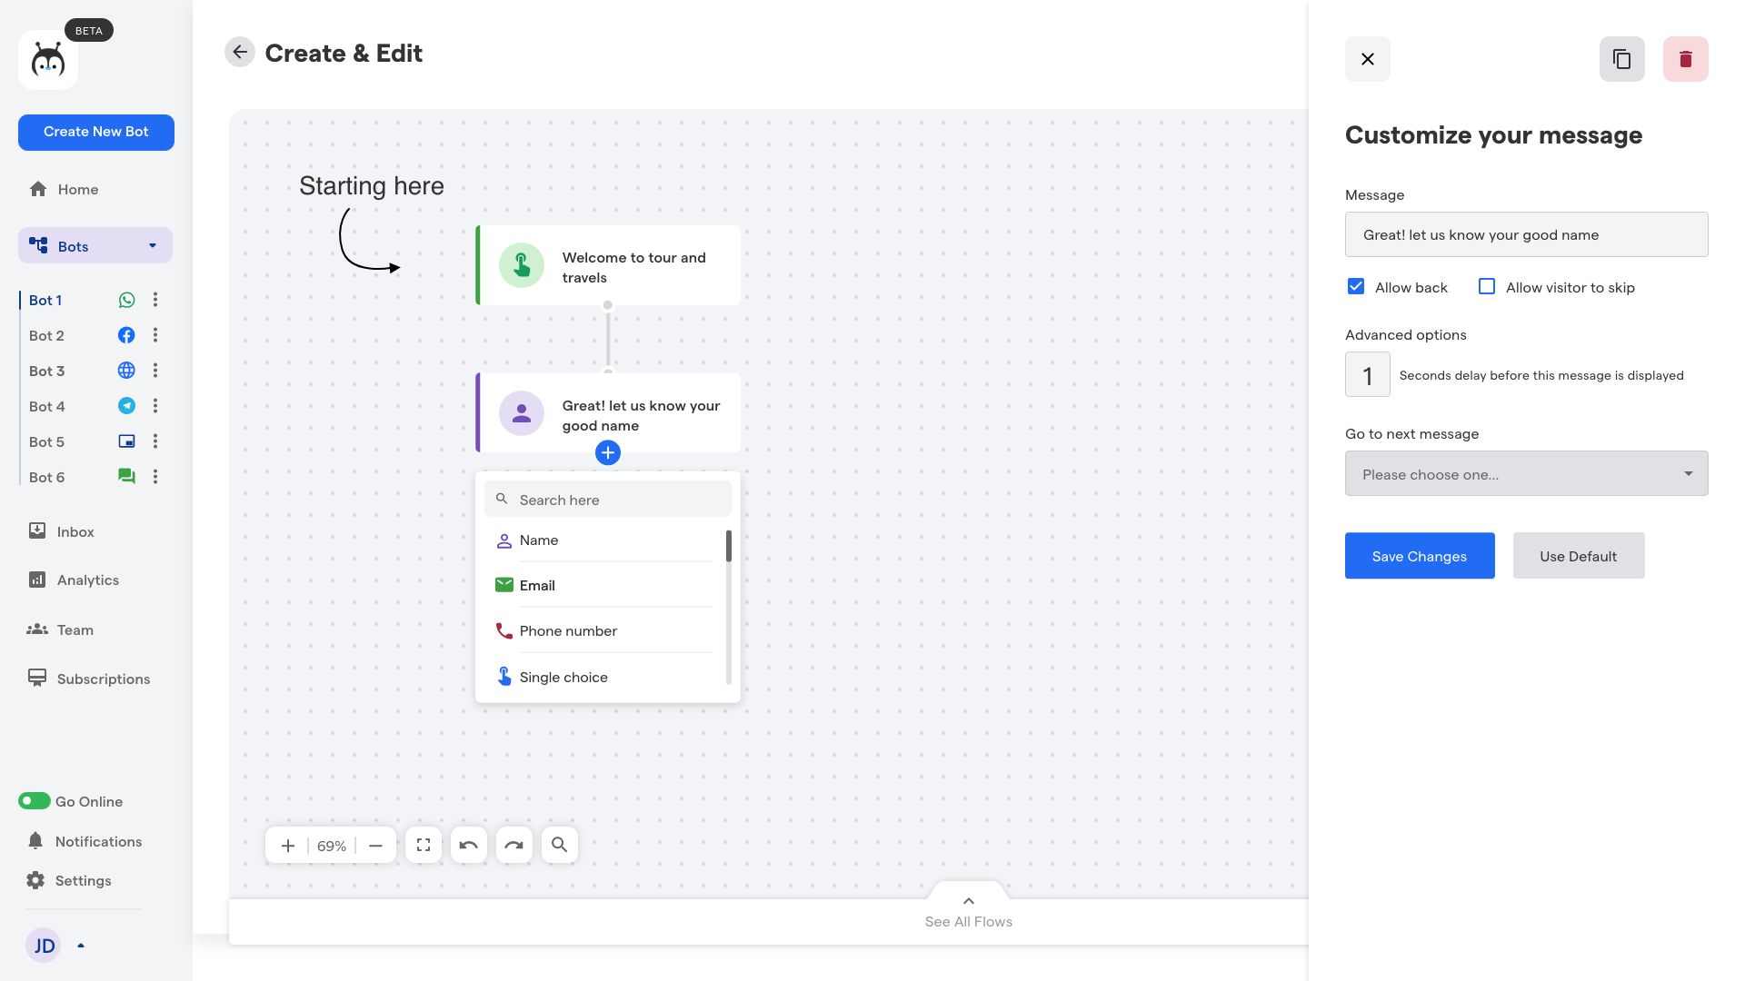
Task: Select the Email option in the node list
Action: click(x=603, y=586)
